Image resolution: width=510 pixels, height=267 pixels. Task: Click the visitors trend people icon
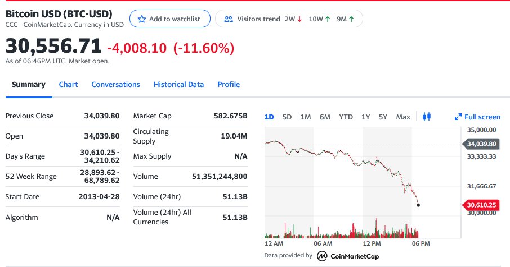click(x=229, y=19)
